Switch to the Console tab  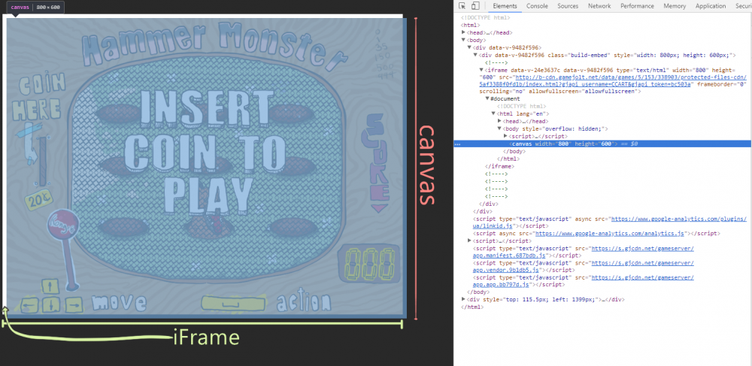point(537,6)
